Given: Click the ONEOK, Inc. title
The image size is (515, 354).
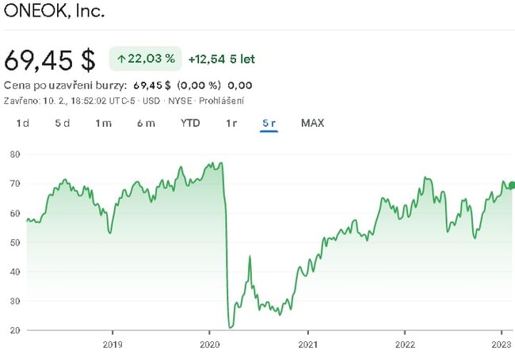Looking at the screenshot, I should click(54, 13).
